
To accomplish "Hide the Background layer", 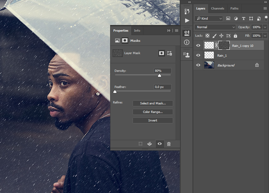I will pos(198,65).
